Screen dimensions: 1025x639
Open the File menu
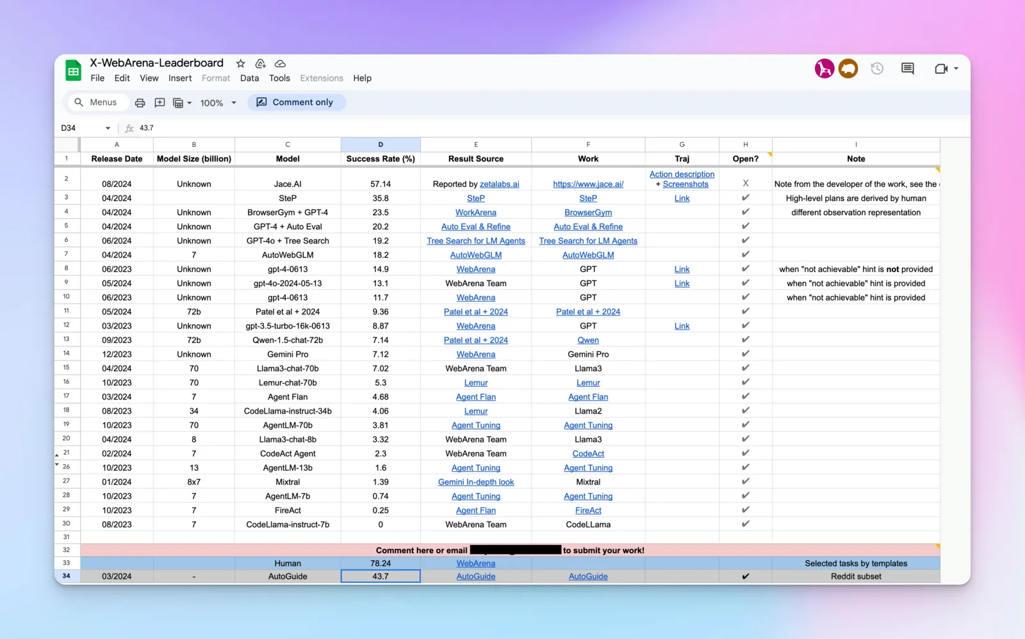click(97, 78)
